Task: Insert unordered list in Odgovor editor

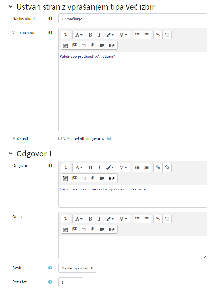Action: (137, 168)
